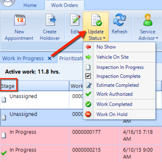This screenshot has width=162, height=162.
Task: Pick Estimate Completed from the menu
Action: point(117,85)
